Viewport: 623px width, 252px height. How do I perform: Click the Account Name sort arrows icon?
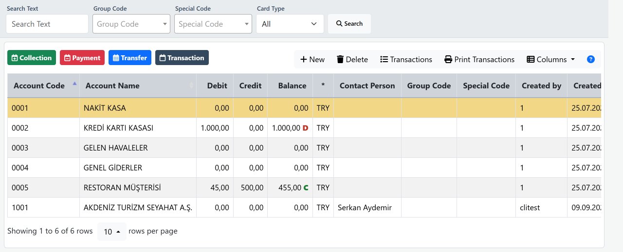[x=191, y=85]
